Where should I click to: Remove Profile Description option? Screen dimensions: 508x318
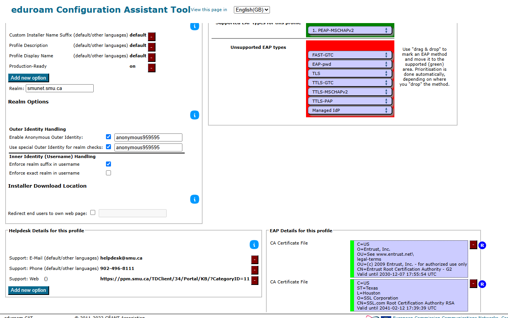coord(152,47)
